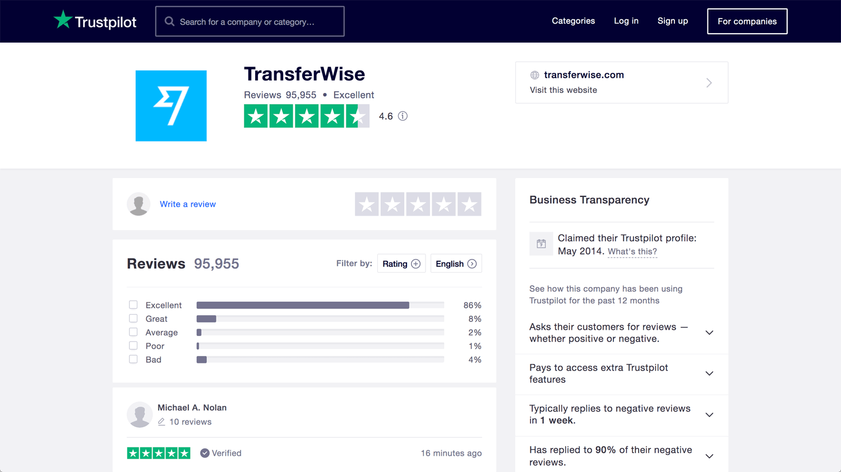Viewport: 841px width, 472px height.
Task: Click the Poor 1% rating bar
Action: [x=320, y=346]
